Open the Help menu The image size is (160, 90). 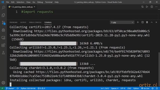tap(56, 2)
